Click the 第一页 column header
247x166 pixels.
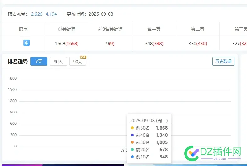154,29
